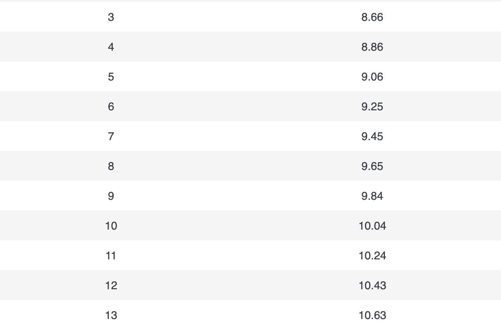This screenshot has width=501, height=328.
Task: Select left-column cell numbered 4
Action: (111, 47)
